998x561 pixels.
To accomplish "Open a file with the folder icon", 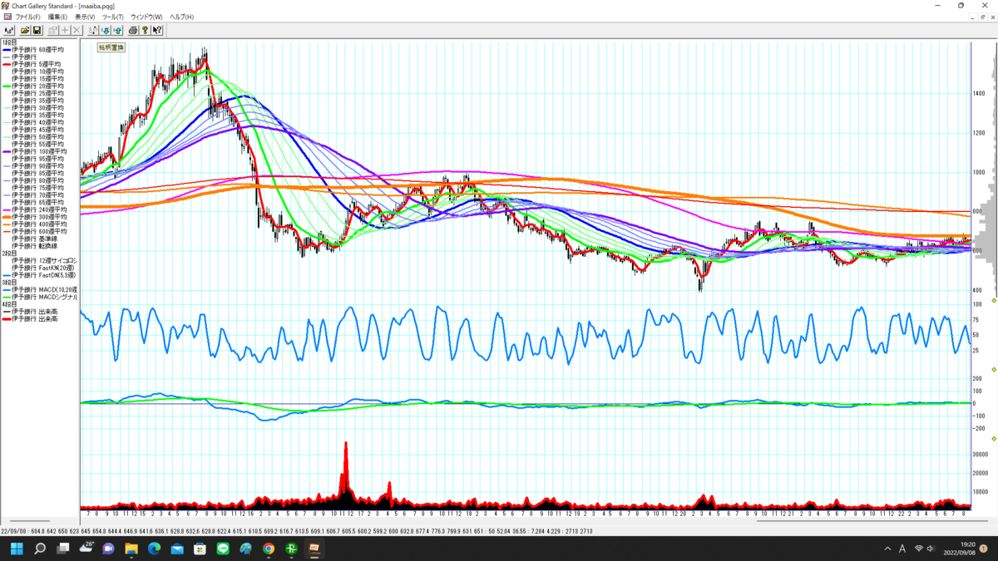I will (25, 31).
